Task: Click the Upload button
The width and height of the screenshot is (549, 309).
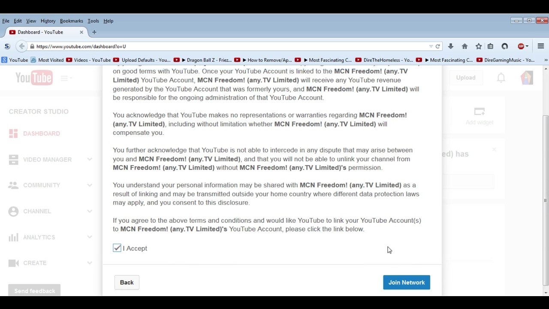Action: tap(466, 78)
